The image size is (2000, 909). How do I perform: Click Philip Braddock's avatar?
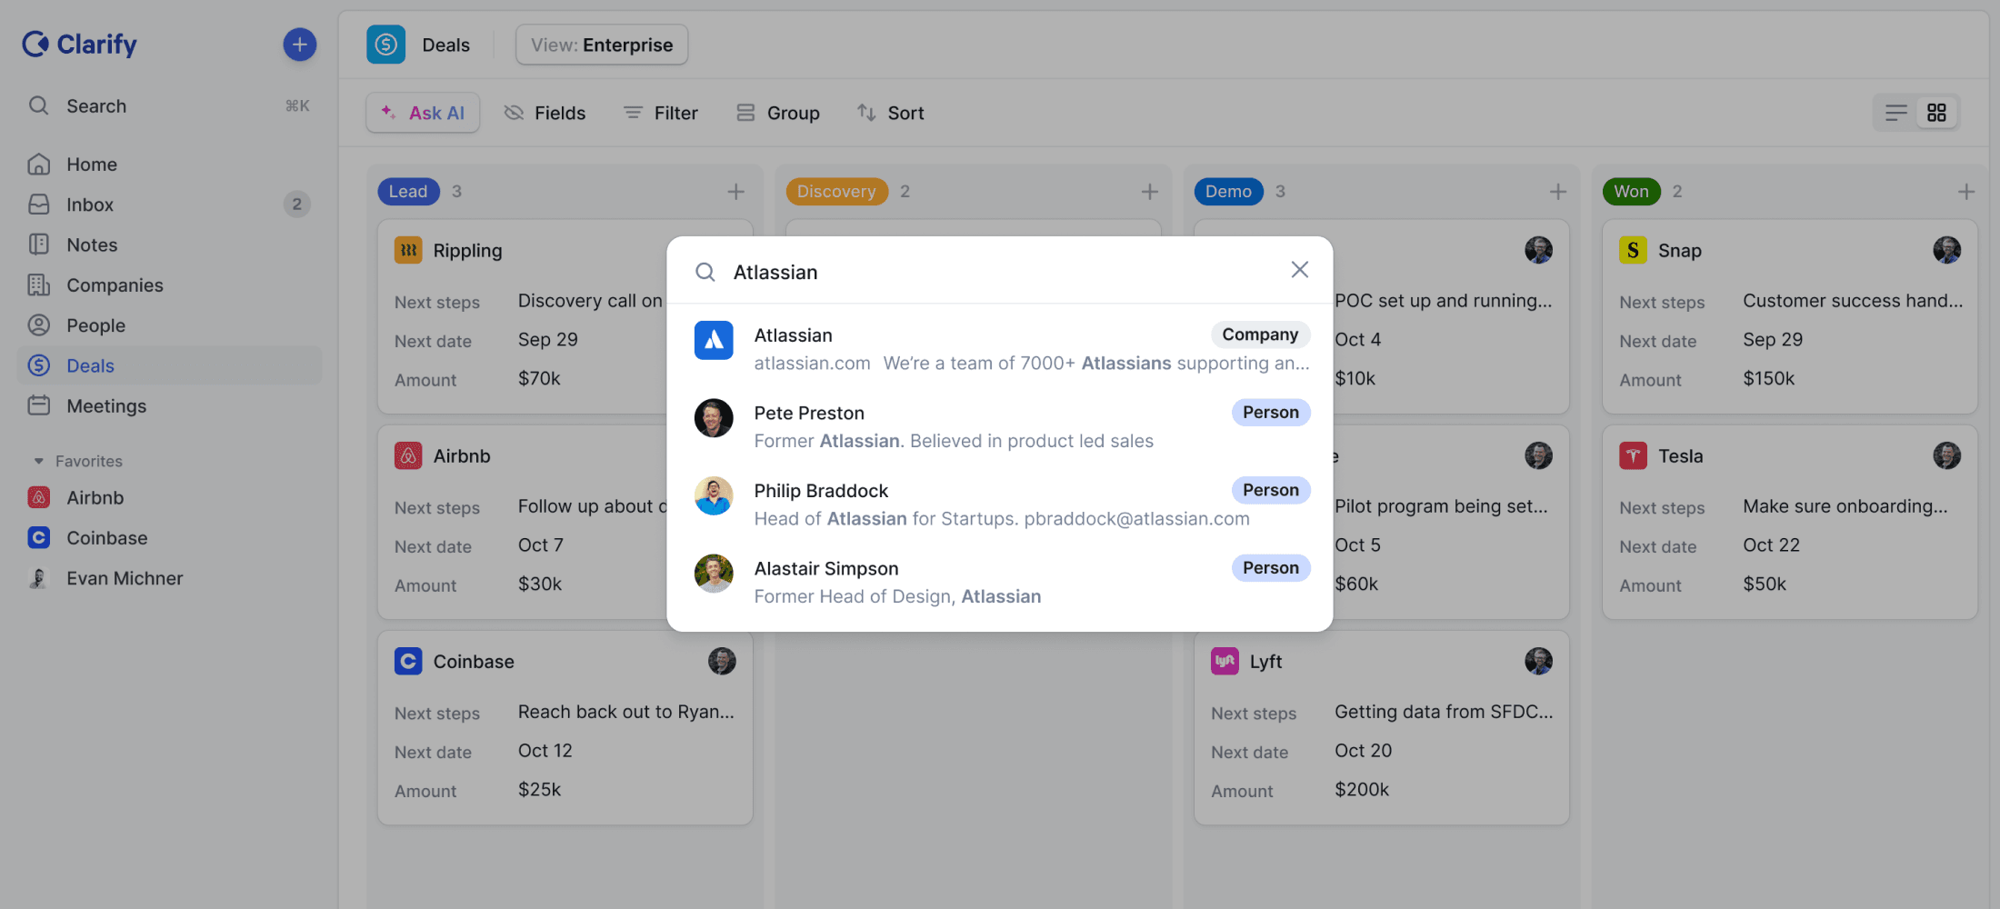coord(714,495)
